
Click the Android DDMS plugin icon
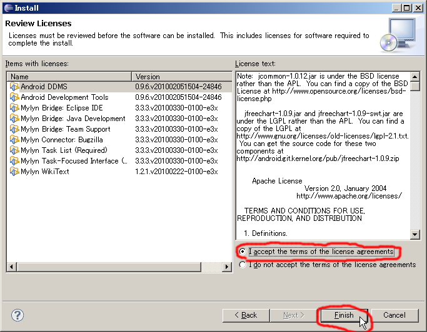[x=14, y=87]
